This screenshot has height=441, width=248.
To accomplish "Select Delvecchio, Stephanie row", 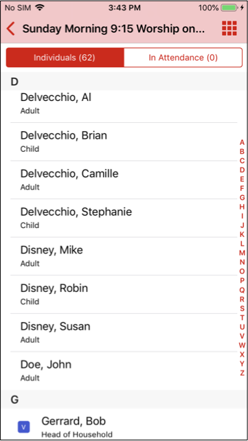I will (124, 218).
